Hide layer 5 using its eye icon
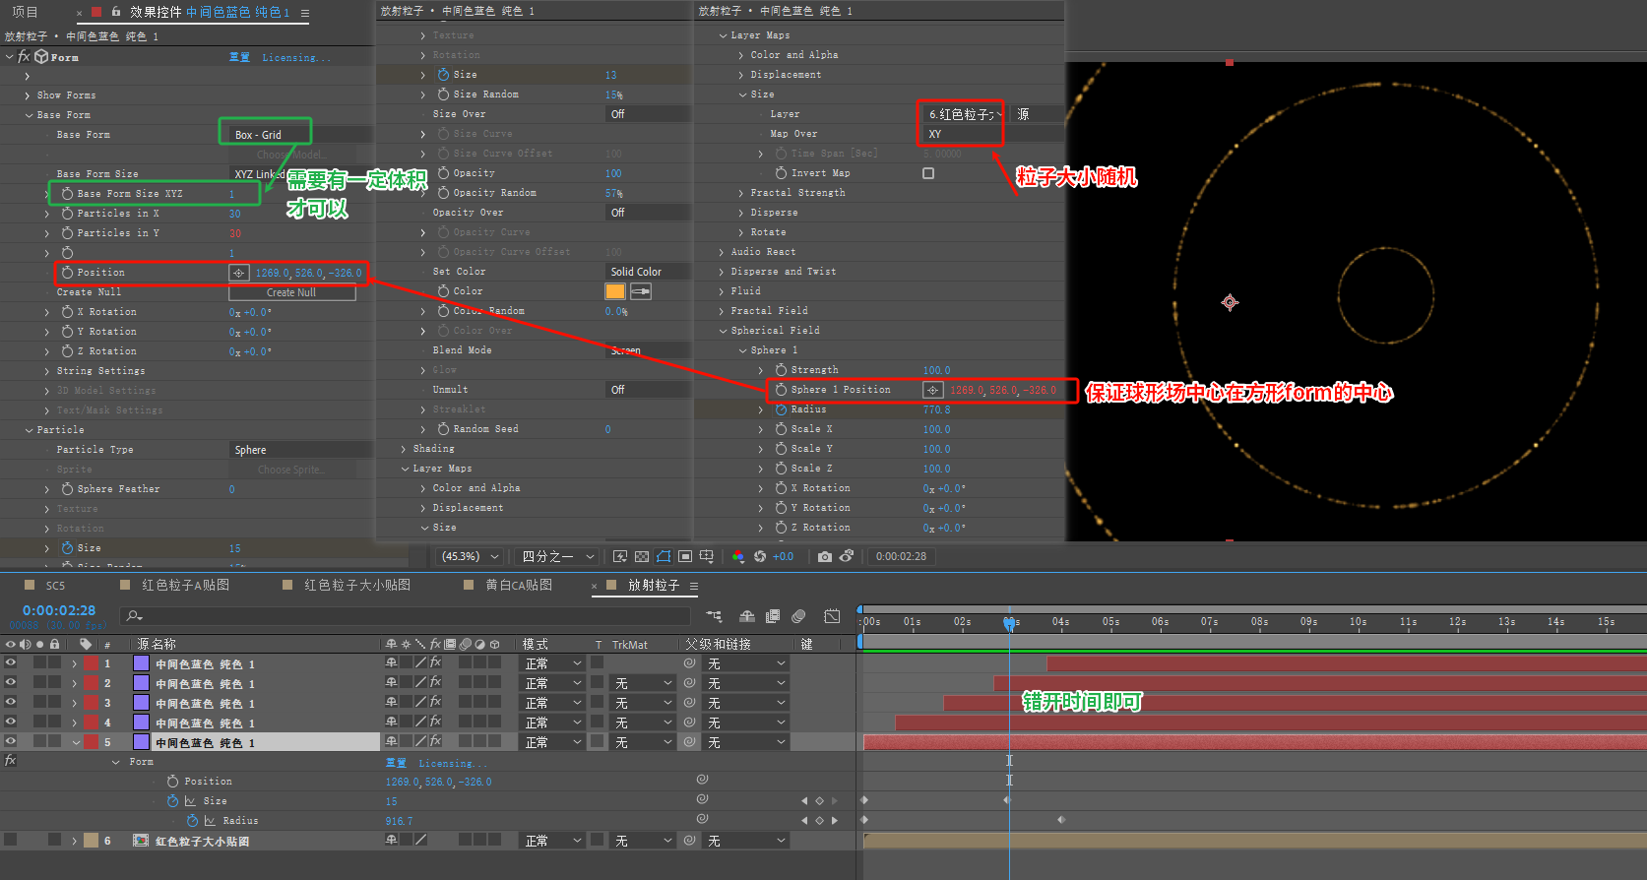 11,742
